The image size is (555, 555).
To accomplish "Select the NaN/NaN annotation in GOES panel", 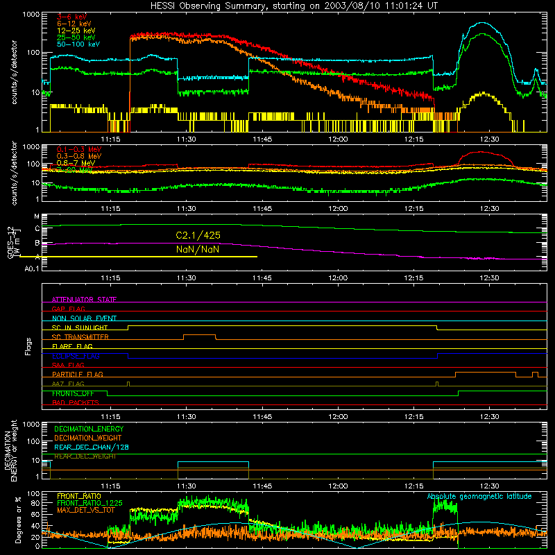I will click(198, 250).
